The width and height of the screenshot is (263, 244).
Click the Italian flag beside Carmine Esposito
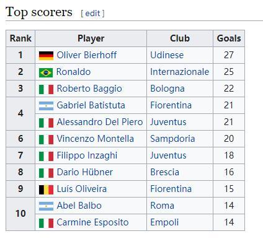[46, 223]
